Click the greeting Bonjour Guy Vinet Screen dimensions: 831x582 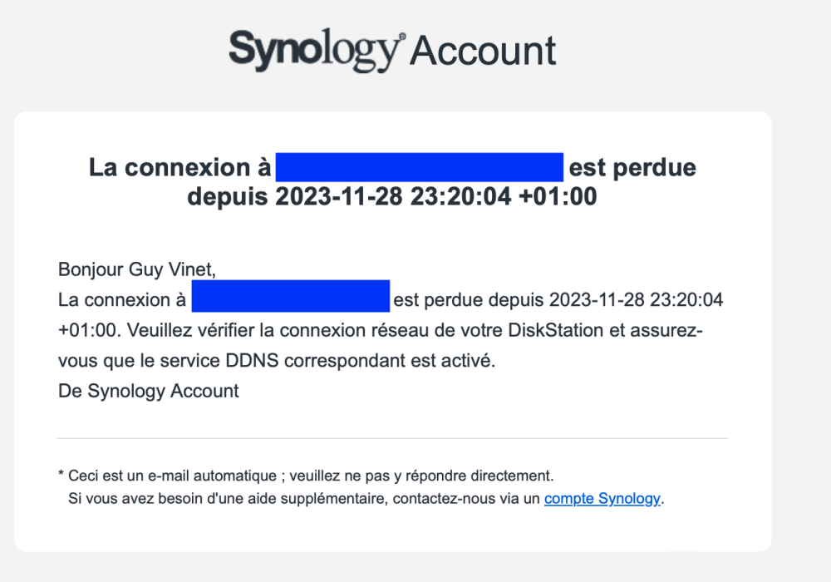click(x=137, y=269)
